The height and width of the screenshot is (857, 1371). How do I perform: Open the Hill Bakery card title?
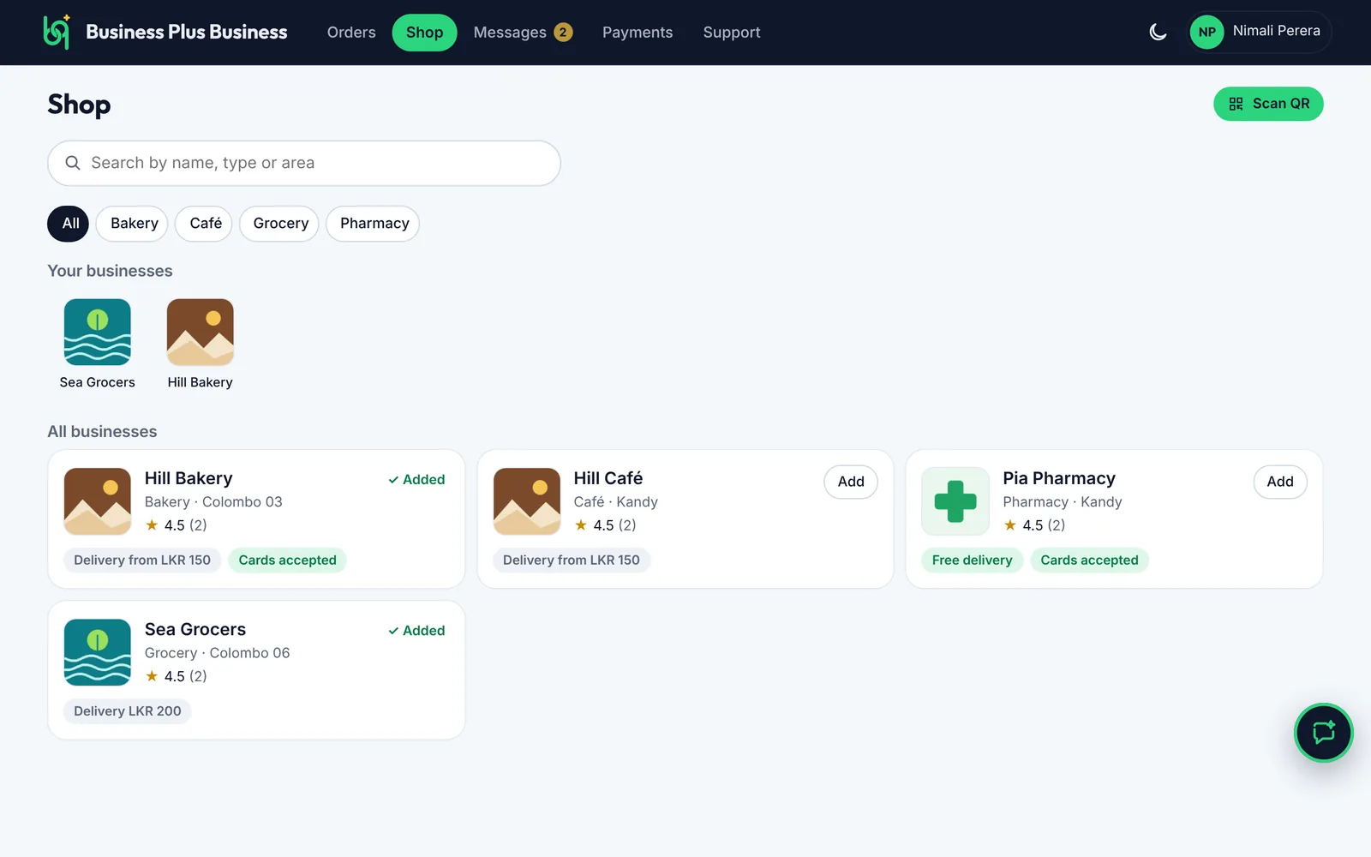[189, 478]
